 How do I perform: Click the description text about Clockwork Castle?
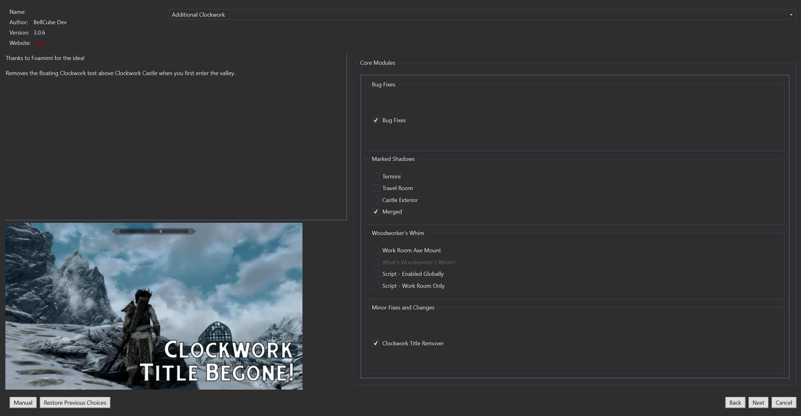pyautogui.click(x=121, y=73)
